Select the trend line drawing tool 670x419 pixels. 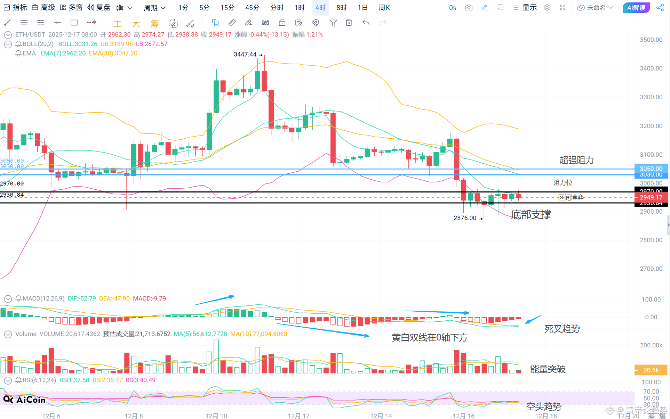click(x=7, y=23)
